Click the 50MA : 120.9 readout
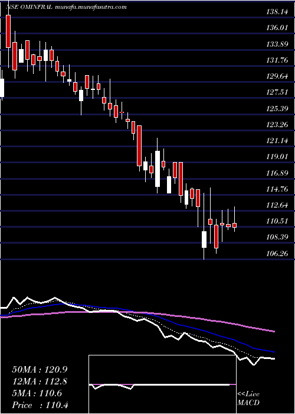 pos(39,370)
